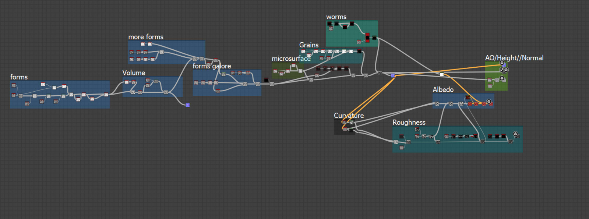The image size is (589, 219).
Task: Select merge node joining more forms' two lower rows
Action: [x=162, y=52]
